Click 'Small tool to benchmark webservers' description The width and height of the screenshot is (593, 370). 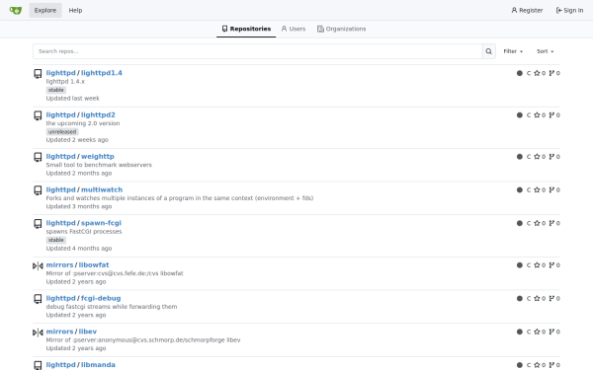[99, 165]
